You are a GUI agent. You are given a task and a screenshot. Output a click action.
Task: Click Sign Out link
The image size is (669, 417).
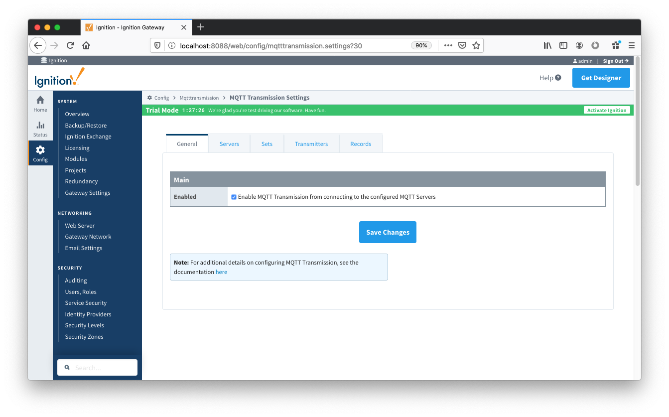pyautogui.click(x=616, y=61)
